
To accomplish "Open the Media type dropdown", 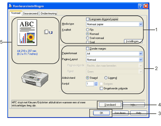I will click(x=115, y=24).
